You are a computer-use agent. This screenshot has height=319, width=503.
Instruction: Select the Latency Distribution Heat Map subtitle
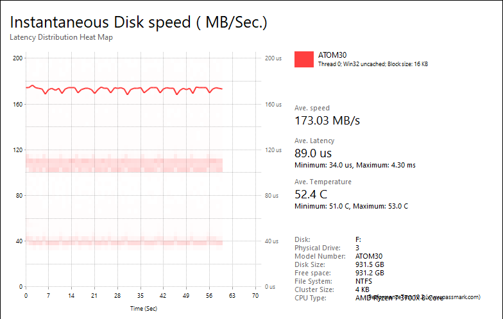(61, 37)
